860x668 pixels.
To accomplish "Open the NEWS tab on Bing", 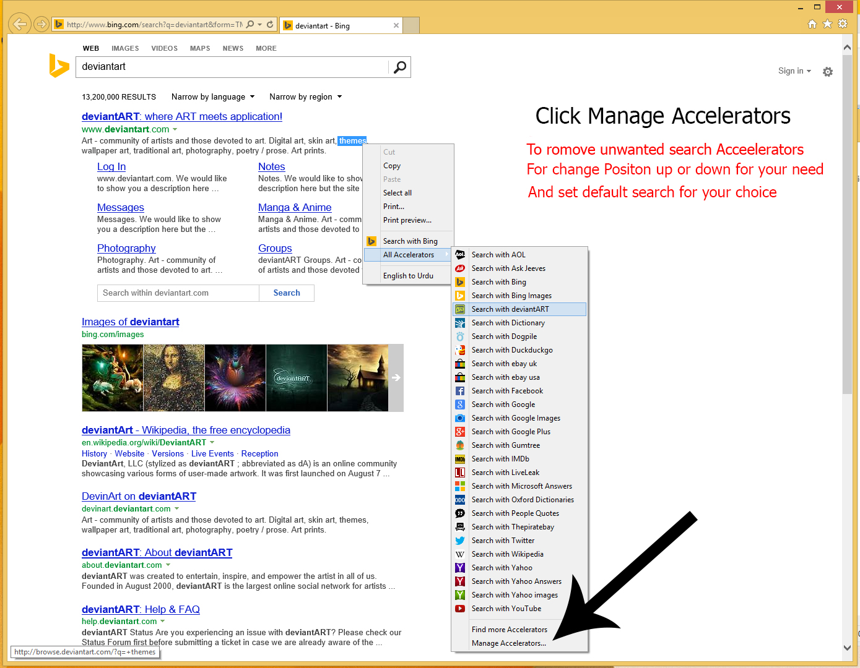I will click(x=233, y=48).
